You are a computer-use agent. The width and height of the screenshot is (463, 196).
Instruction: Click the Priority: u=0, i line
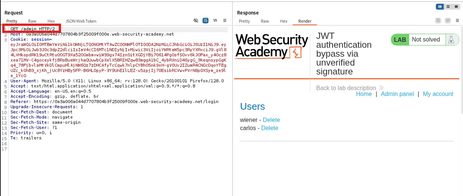tap(31, 132)
